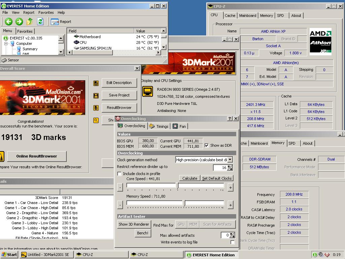Click the monitor icon in Display and CPU Settings

click(x=148, y=91)
